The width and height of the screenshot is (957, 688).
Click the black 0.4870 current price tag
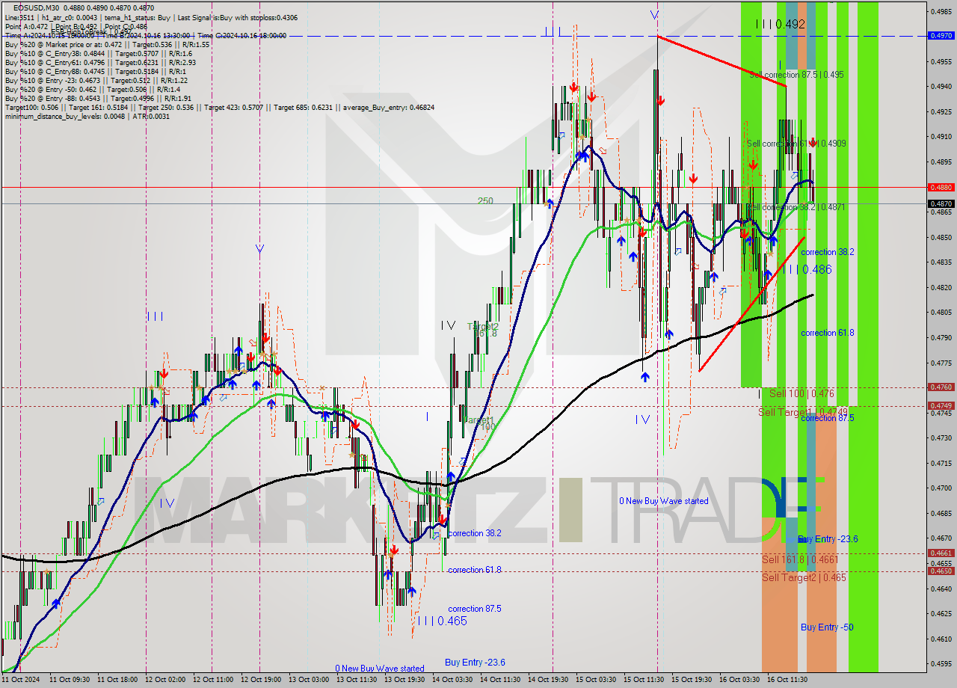point(940,203)
